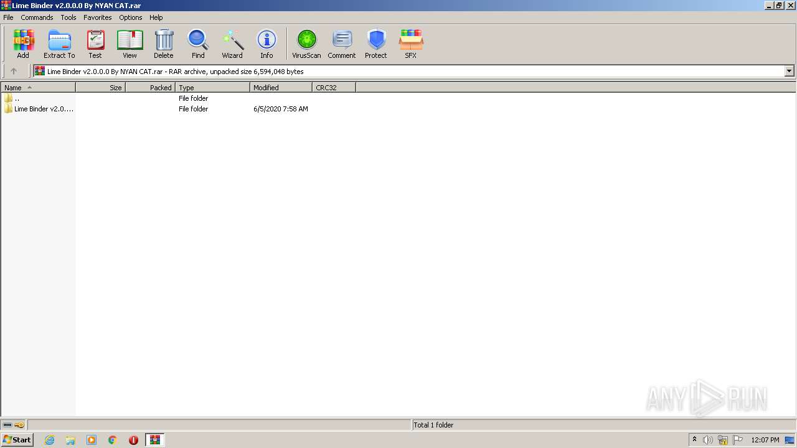This screenshot has height=448, width=797.
Task: Sort by Size column header
Action: 100,88
